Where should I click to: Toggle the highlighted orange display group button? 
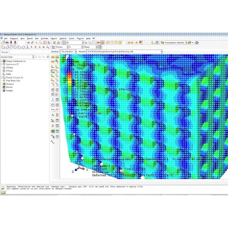tap(103, 43)
